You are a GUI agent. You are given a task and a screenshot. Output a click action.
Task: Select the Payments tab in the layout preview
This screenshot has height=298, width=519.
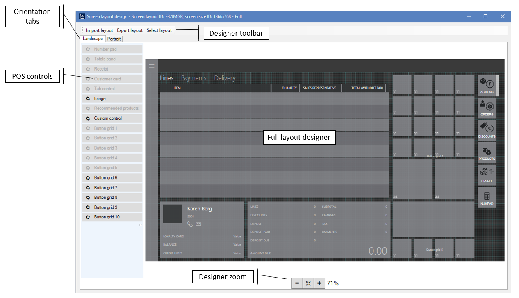pyautogui.click(x=193, y=78)
